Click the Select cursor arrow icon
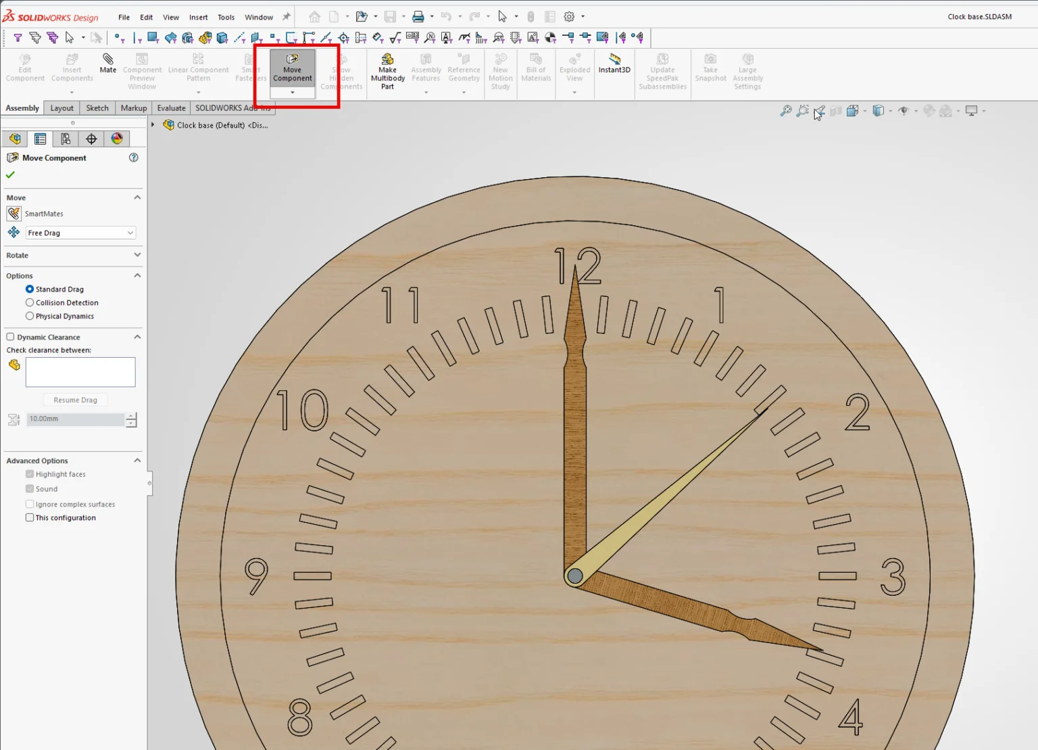The image size is (1038, 750). (502, 17)
